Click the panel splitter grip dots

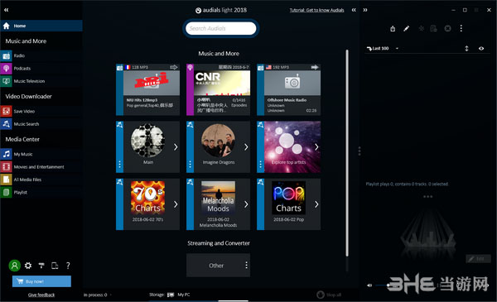359,151
